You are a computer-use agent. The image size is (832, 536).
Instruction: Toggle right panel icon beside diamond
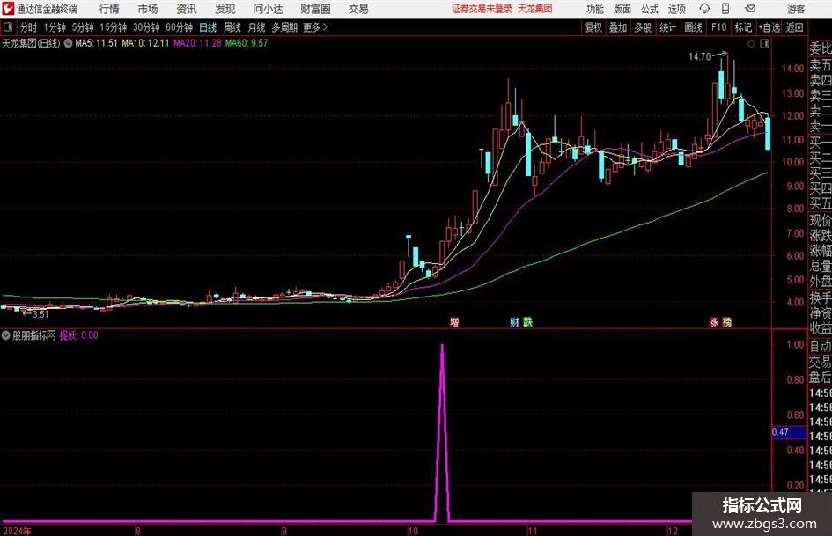(764, 44)
